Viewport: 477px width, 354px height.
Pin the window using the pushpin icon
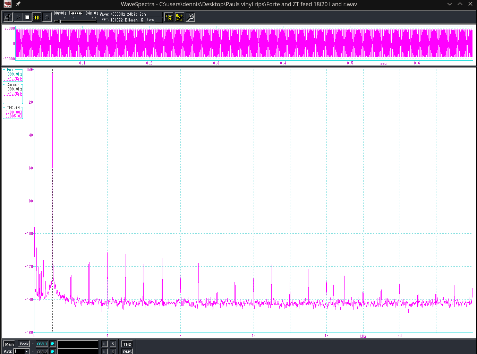[18, 4]
